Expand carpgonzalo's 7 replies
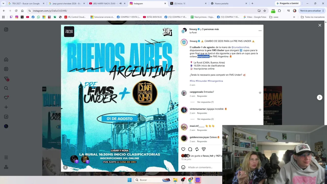Viewport: 327px width, 184px height. [x=205, y=102]
